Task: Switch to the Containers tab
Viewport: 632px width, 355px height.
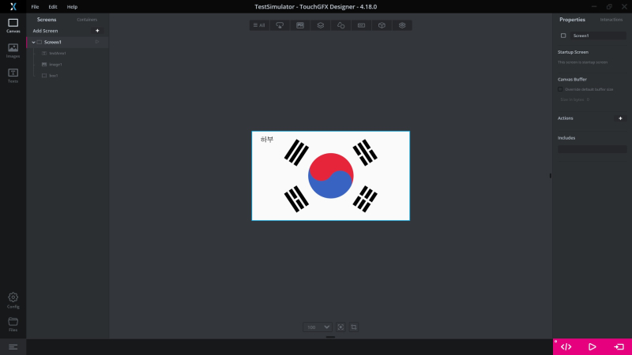Action: (87, 19)
